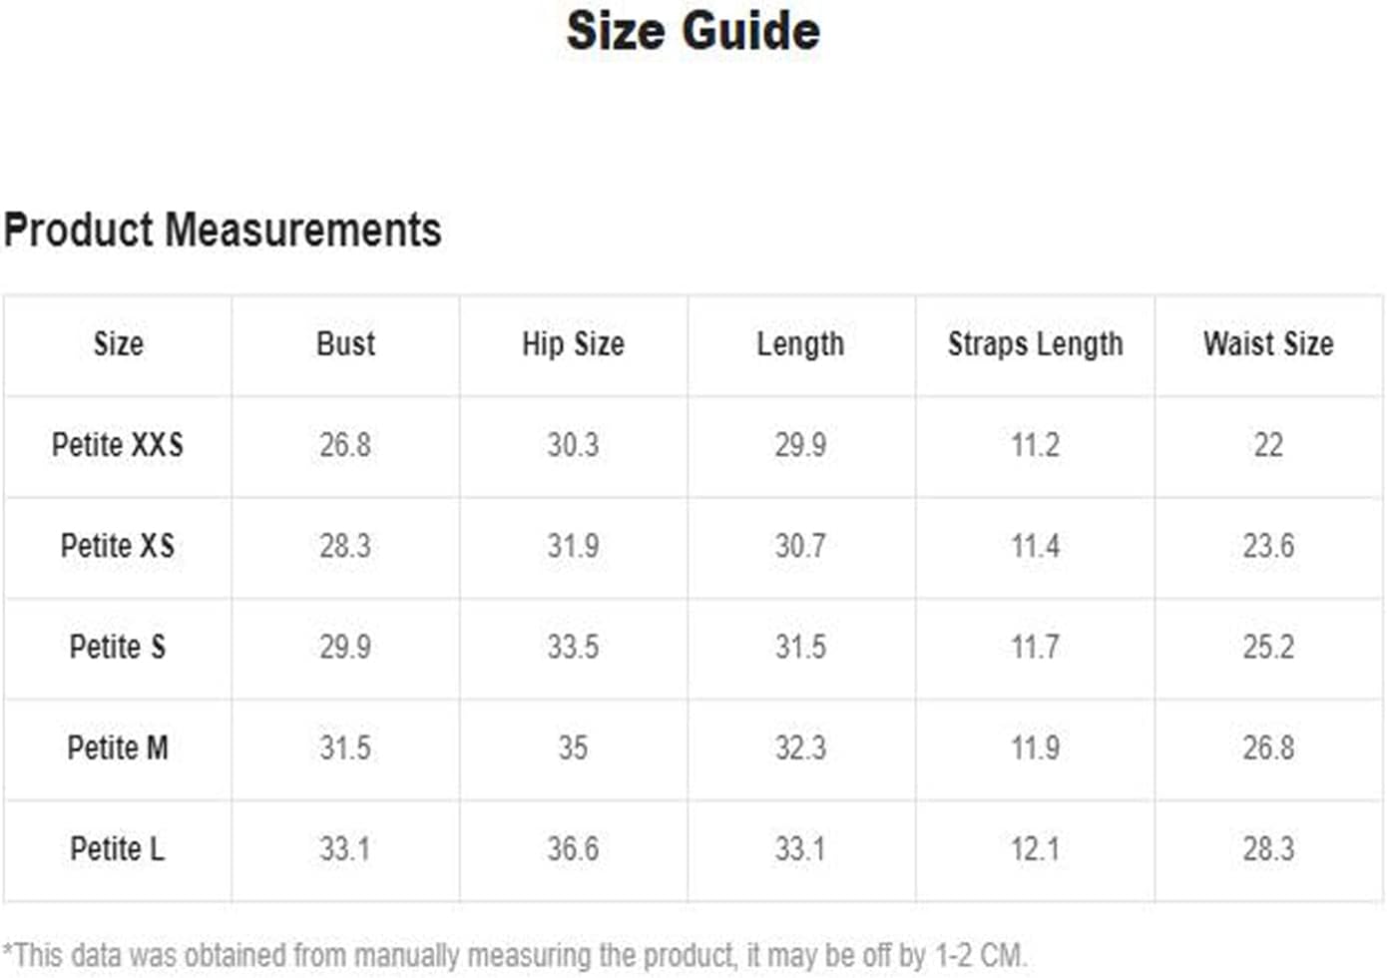Image resolution: width=1387 pixels, height=978 pixels.
Task: Click the Petite S row label
Action: pos(118,647)
